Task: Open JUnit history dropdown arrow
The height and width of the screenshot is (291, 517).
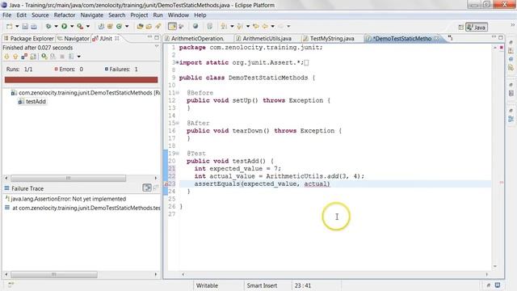Action: point(79,57)
